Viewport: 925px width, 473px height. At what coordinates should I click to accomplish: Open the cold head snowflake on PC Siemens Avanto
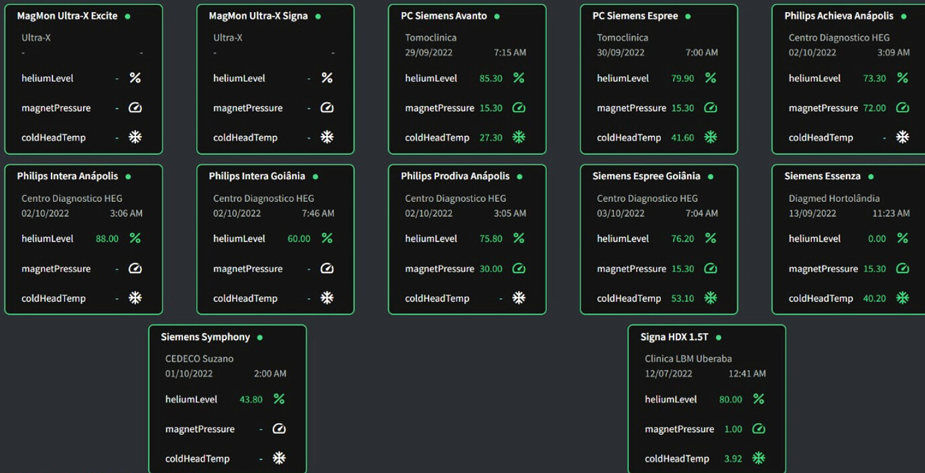pyautogui.click(x=519, y=137)
